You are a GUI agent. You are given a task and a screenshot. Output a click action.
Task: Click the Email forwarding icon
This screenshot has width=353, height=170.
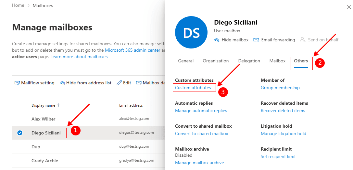click(x=256, y=40)
